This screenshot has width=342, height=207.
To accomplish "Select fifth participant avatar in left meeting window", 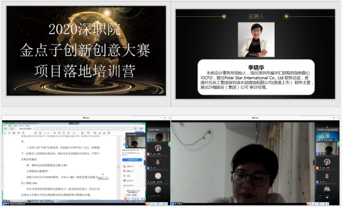I will click(x=158, y=190).
